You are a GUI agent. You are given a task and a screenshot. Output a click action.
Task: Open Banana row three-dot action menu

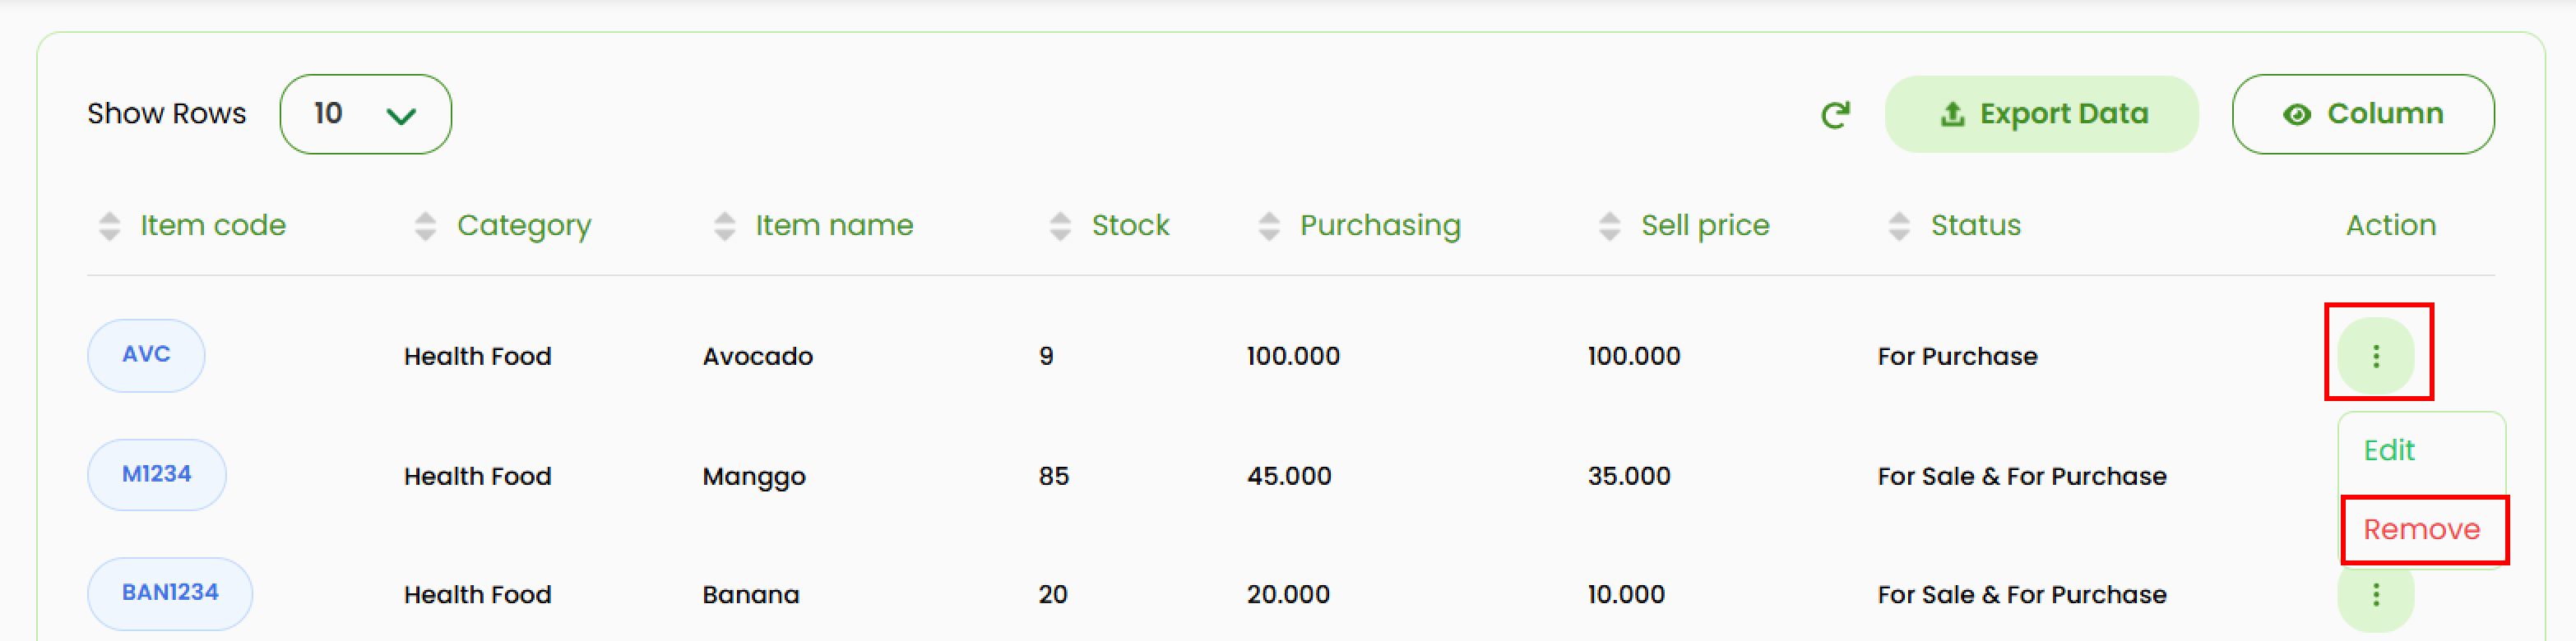tap(2376, 595)
